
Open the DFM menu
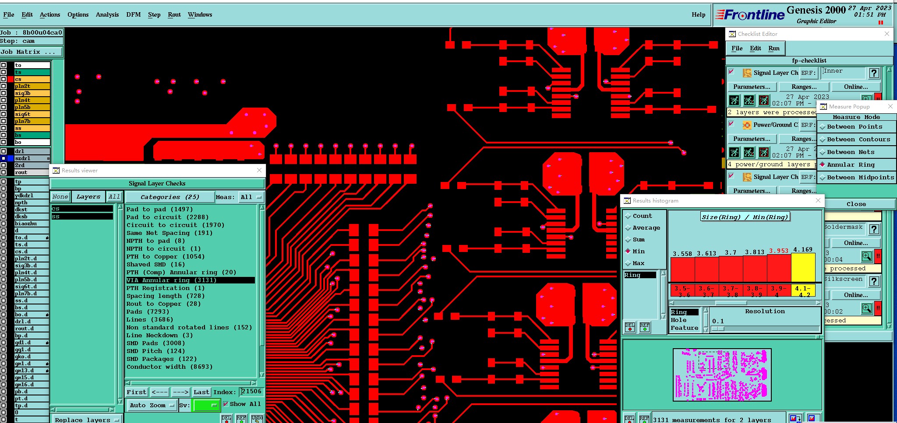pyautogui.click(x=134, y=14)
